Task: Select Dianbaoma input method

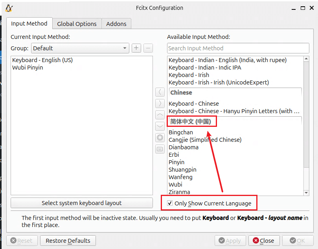Action: [236, 148]
